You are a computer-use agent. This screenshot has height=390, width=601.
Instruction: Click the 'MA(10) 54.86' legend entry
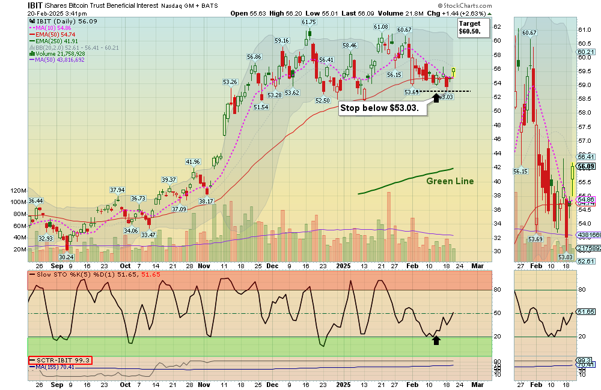pyautogui.click(x=50, y=28)
